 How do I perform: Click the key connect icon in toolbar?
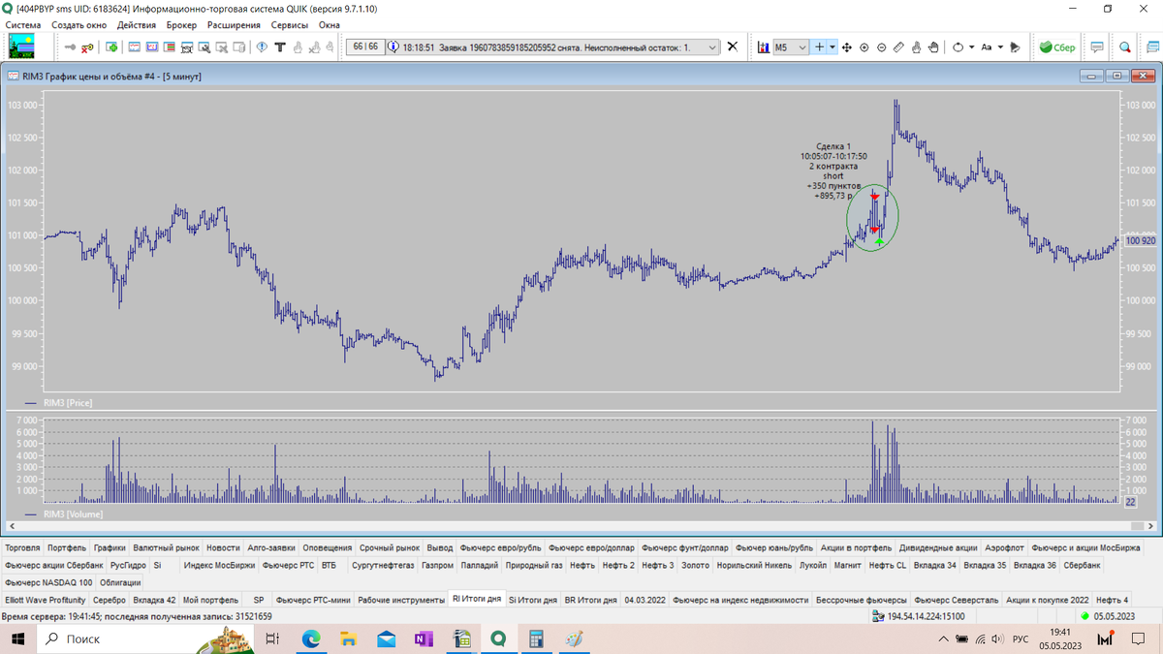pos(70,47)
